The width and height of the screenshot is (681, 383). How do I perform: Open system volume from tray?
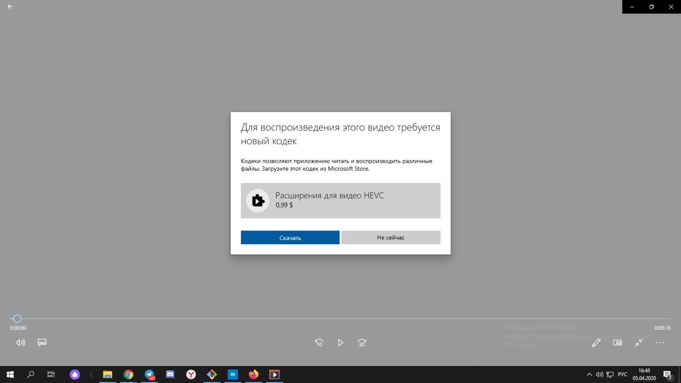pos(600,374)
